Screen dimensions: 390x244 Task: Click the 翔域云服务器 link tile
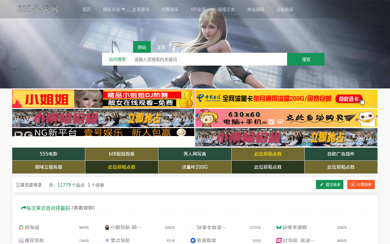48,167
